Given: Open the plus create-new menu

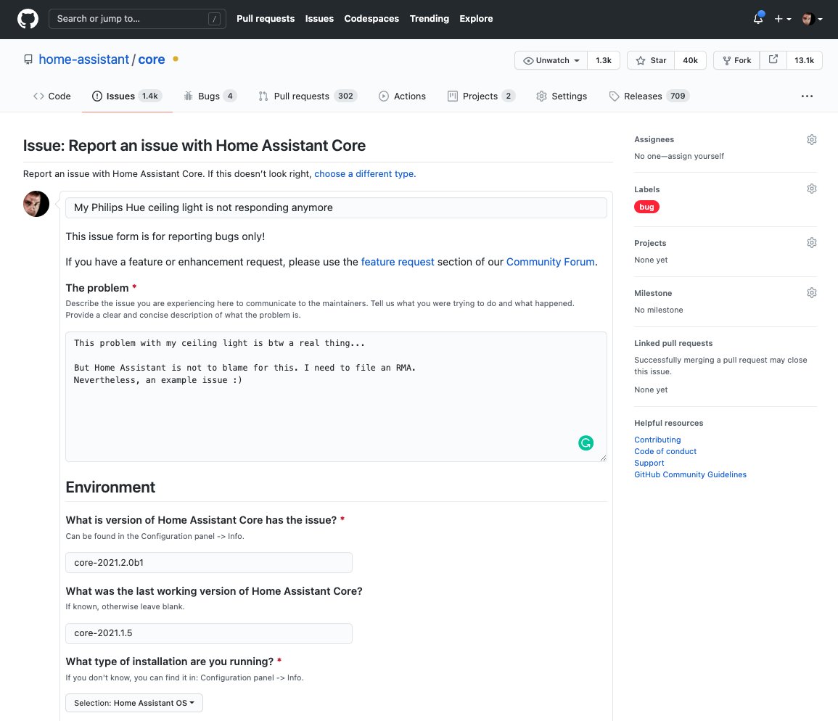Looking at the screenshot, I should click(783, 19).
